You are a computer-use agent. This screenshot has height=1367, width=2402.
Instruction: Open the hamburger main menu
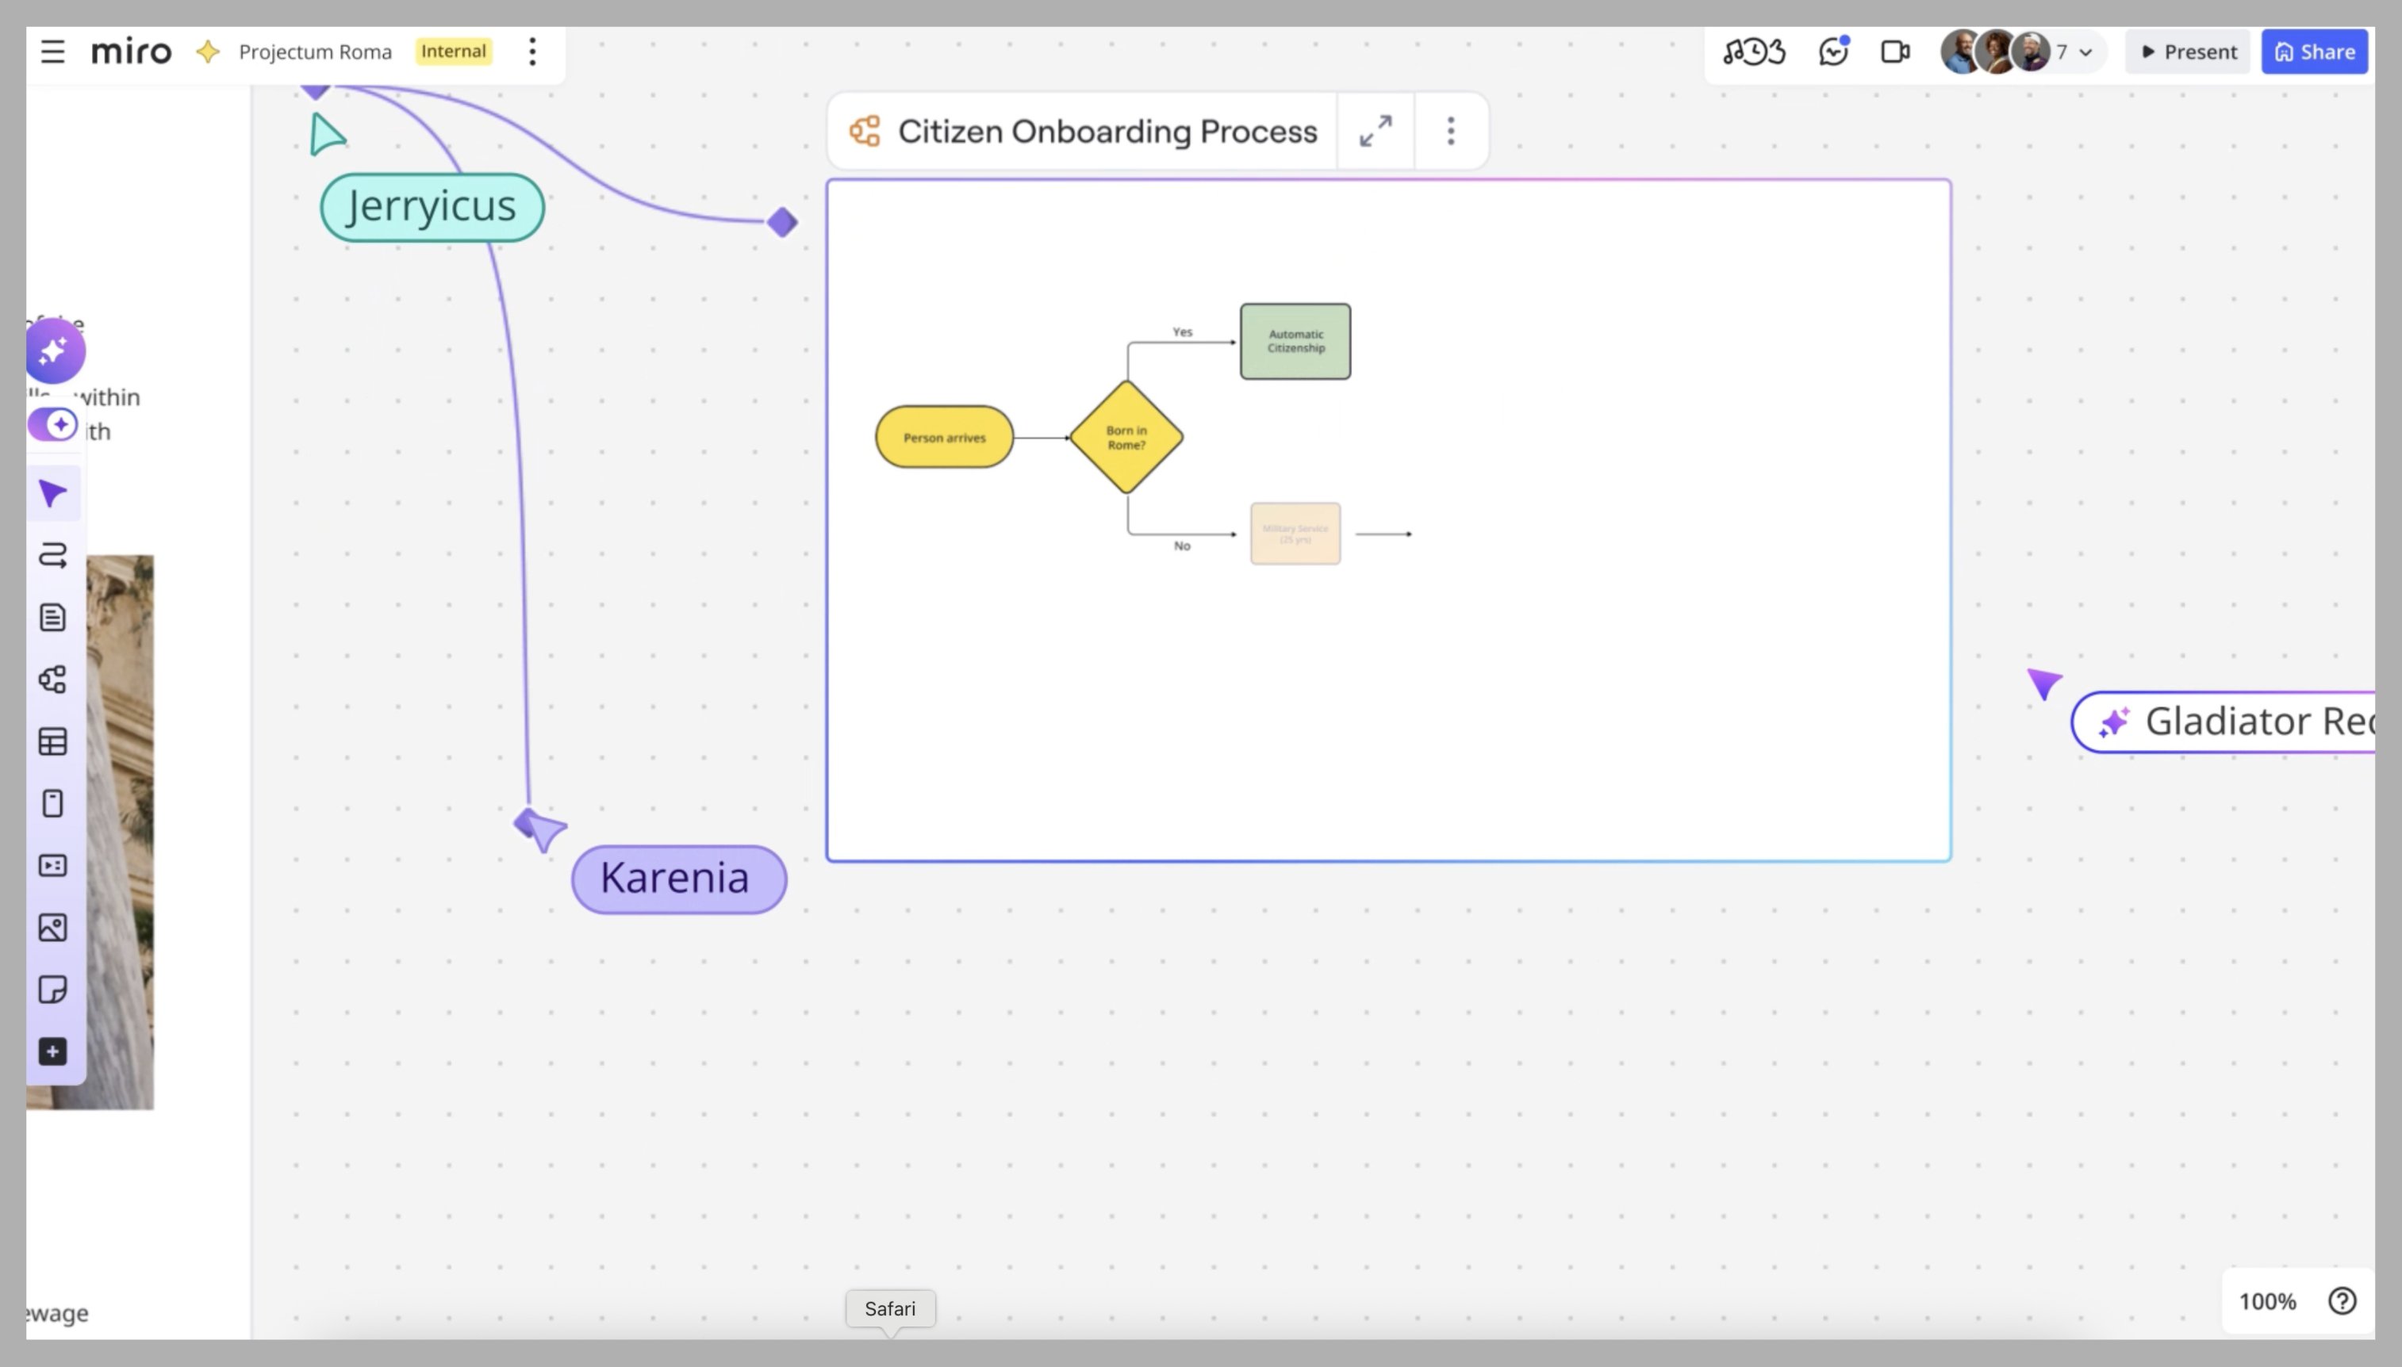[x=52, y=52]
